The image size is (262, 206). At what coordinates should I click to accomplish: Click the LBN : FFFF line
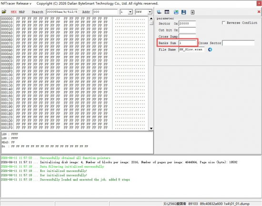[x=10, y=134]
